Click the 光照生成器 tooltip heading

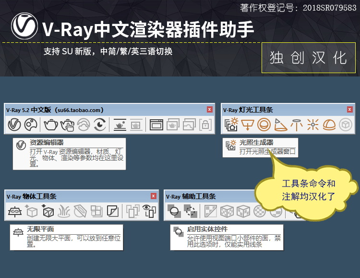coord(256,142)
